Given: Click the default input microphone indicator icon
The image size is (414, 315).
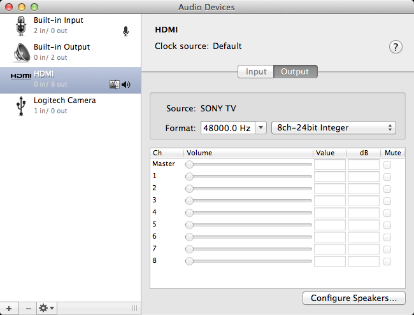Looking at the screenshot, I should pyautogui.click(x=126, y=31).
